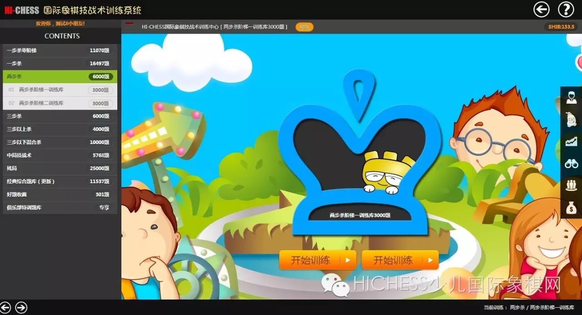The height and width of the screenshot is (315, 582).
Task: Expand the 残局 category
Action: pos(60,168)
